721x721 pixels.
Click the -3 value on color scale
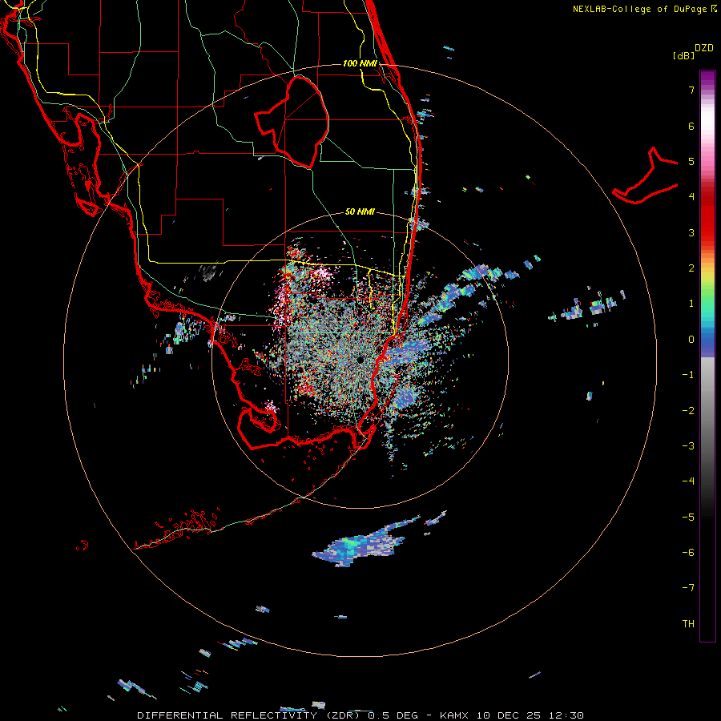coord(688,446)
